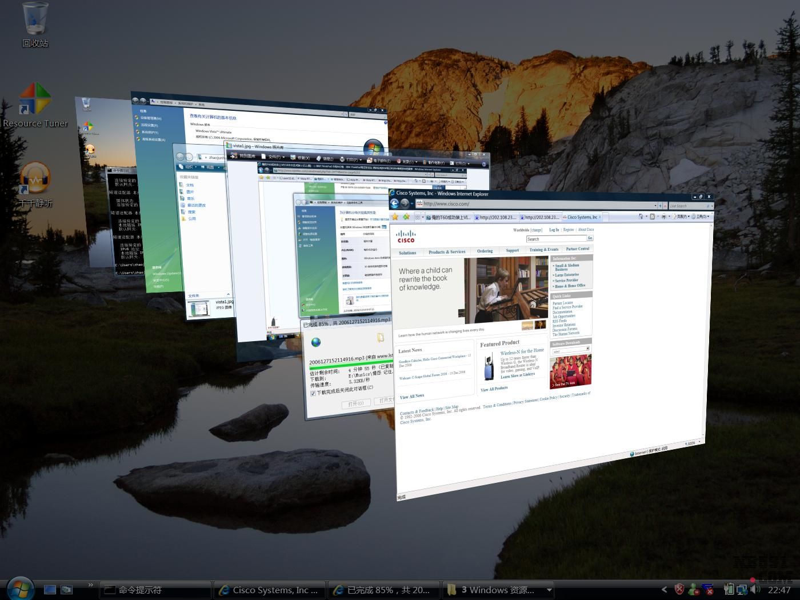Screen dimensions: 800x600
Task: Open the Software Downloads select dropdown
Action: pyautogui.click(x=570, y=350)
